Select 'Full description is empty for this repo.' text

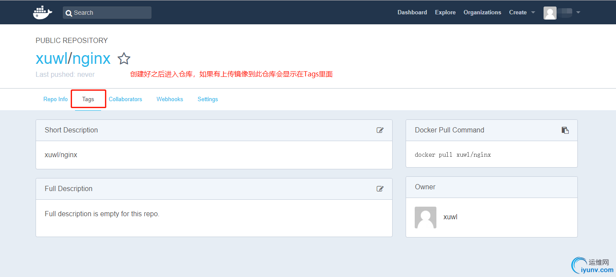[x=102, y=214]
